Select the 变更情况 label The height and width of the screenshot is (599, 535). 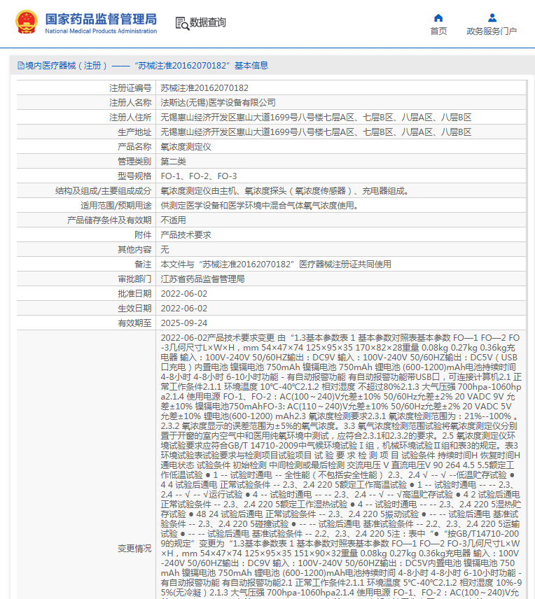coord(134,549)
